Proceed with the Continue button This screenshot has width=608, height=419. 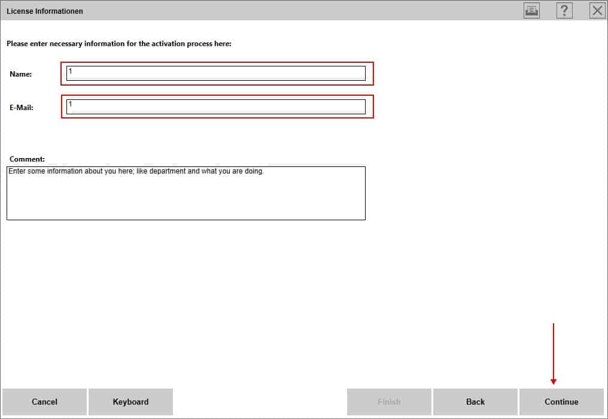(561, 402)
